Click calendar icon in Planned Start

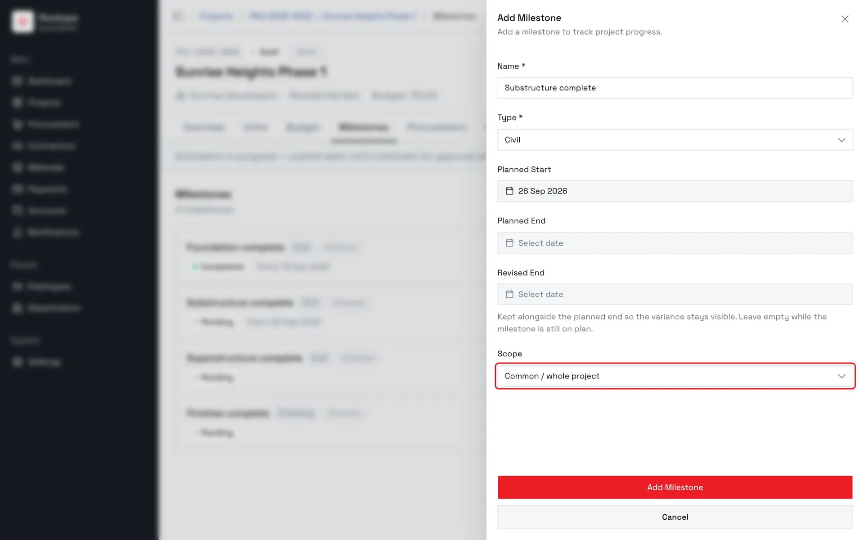point(509,191)
